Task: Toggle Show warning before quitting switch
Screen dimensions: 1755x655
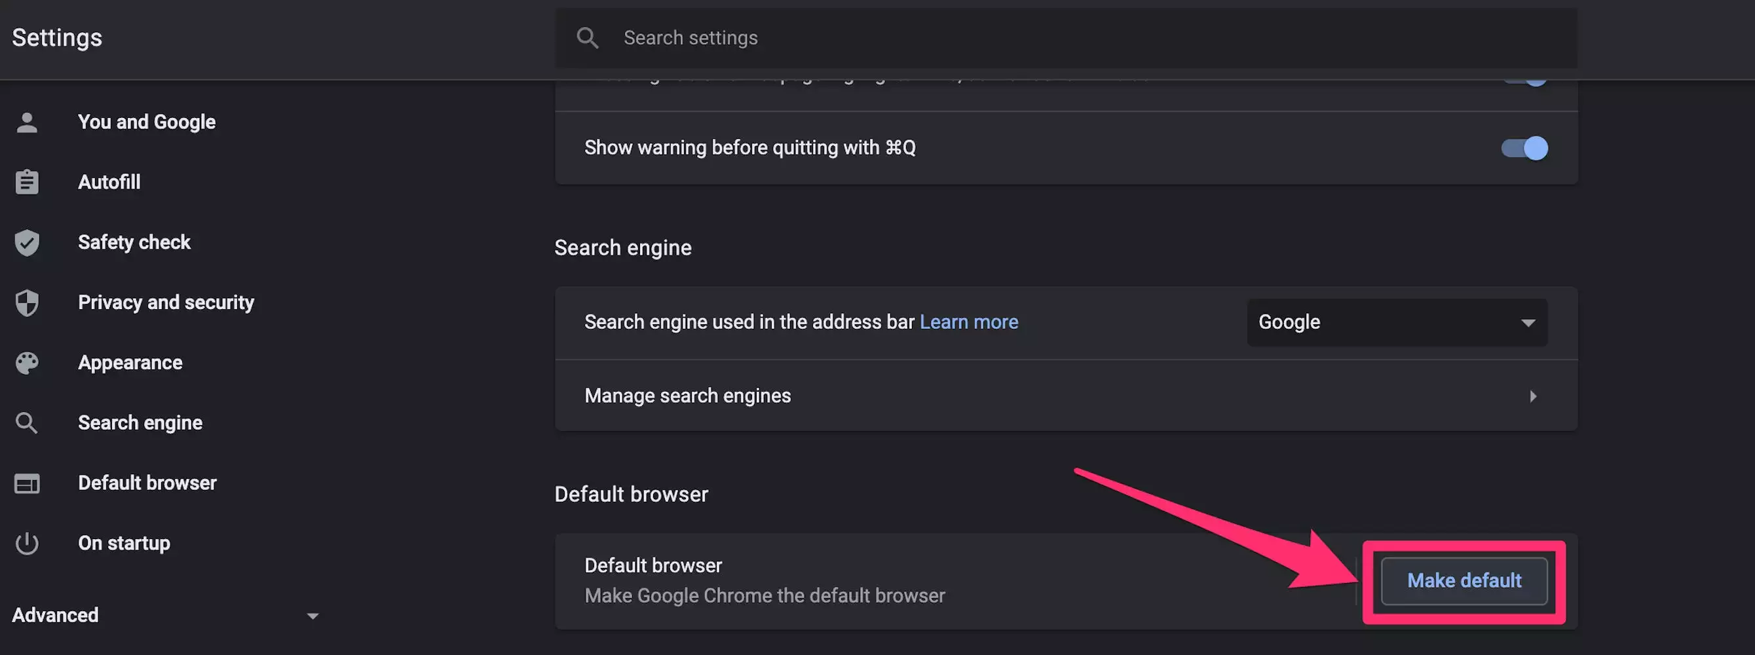Action: 1524,148
